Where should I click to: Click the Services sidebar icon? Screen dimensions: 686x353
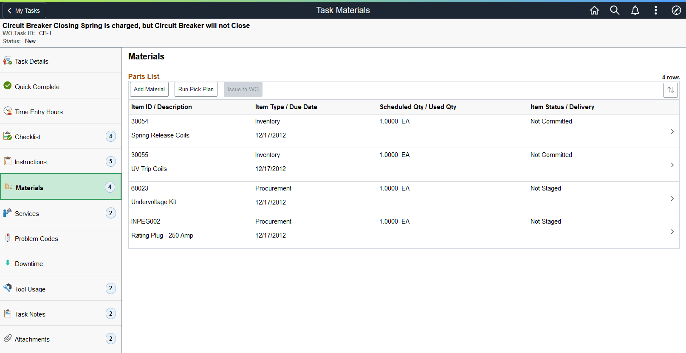point(7,213)
